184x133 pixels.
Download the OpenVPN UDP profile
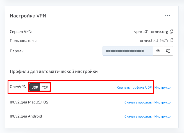[x=134, y=87]
